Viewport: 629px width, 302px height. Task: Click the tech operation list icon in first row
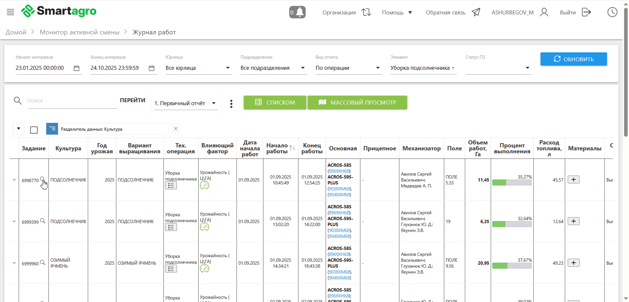coord(171,186)
